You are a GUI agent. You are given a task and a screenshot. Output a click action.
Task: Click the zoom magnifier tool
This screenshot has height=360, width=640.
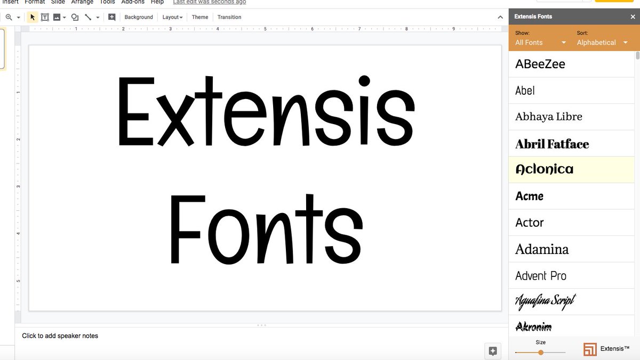(9, 17)
